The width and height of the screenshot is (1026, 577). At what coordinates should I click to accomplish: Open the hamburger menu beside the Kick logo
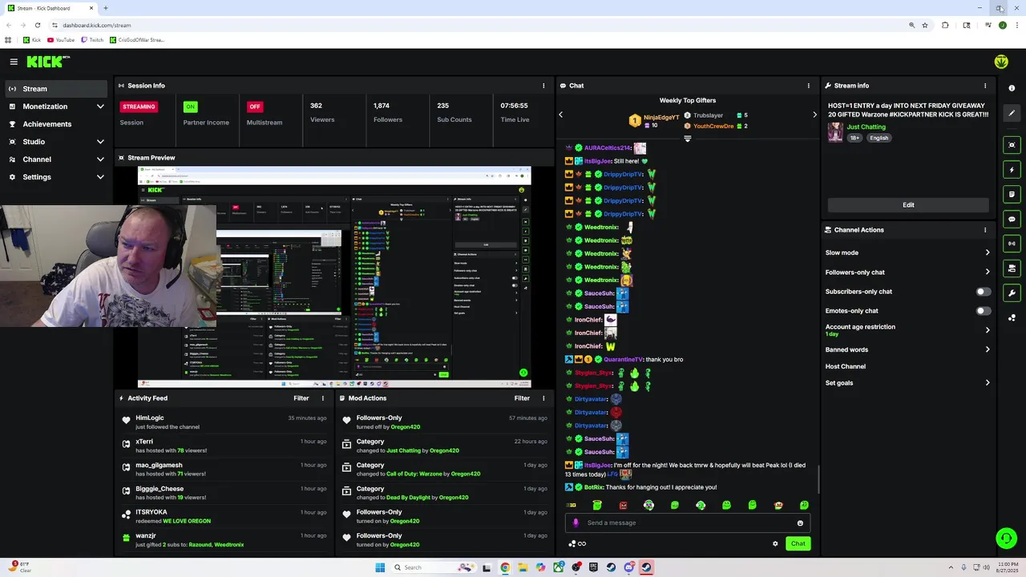pos(14,62)
